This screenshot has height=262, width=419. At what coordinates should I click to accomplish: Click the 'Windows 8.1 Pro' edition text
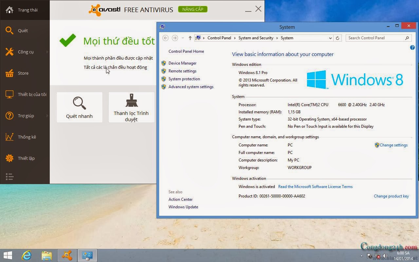tap(253, 73)
